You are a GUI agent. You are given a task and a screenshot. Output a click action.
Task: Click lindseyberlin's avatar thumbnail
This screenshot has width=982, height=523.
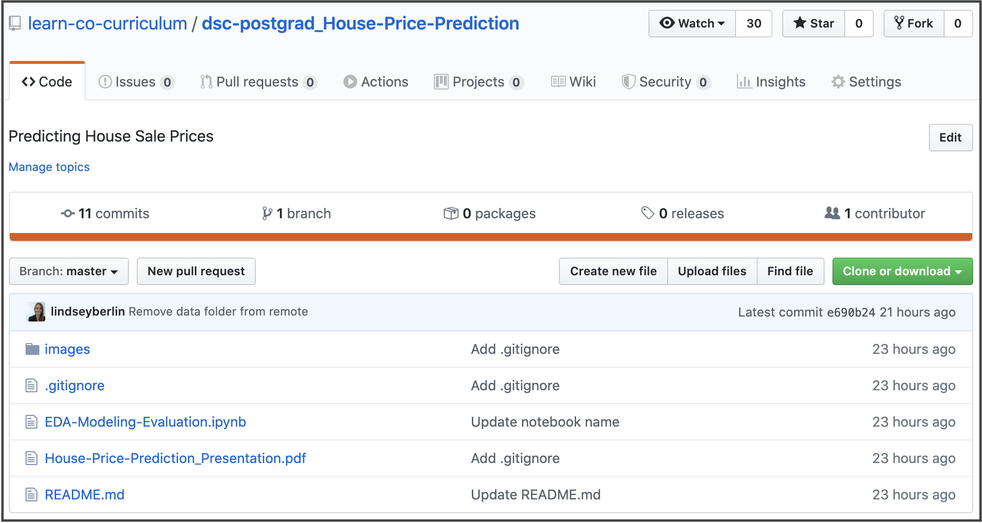(36, 312)
